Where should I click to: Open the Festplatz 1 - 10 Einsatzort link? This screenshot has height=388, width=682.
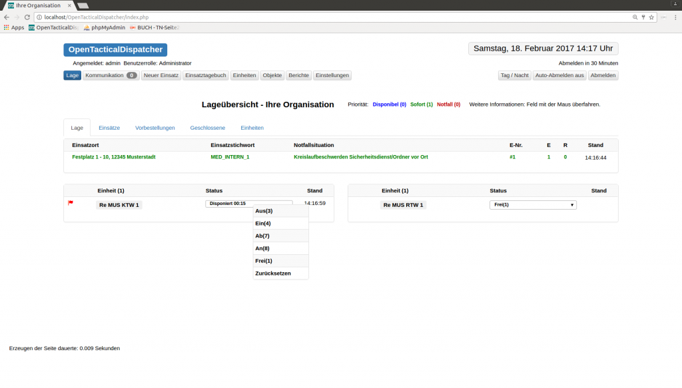point(113,157)
